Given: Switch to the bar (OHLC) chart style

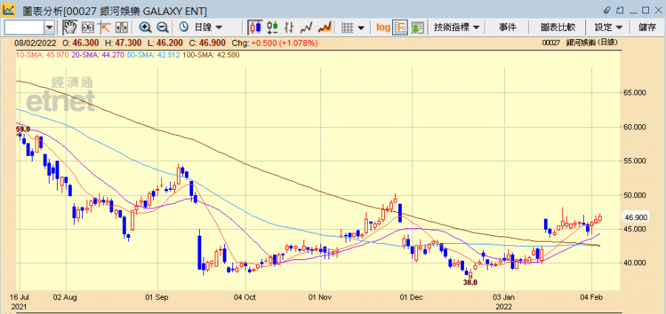Looking at the screenshot, I should pyautogui.click(x=289, y=27).
